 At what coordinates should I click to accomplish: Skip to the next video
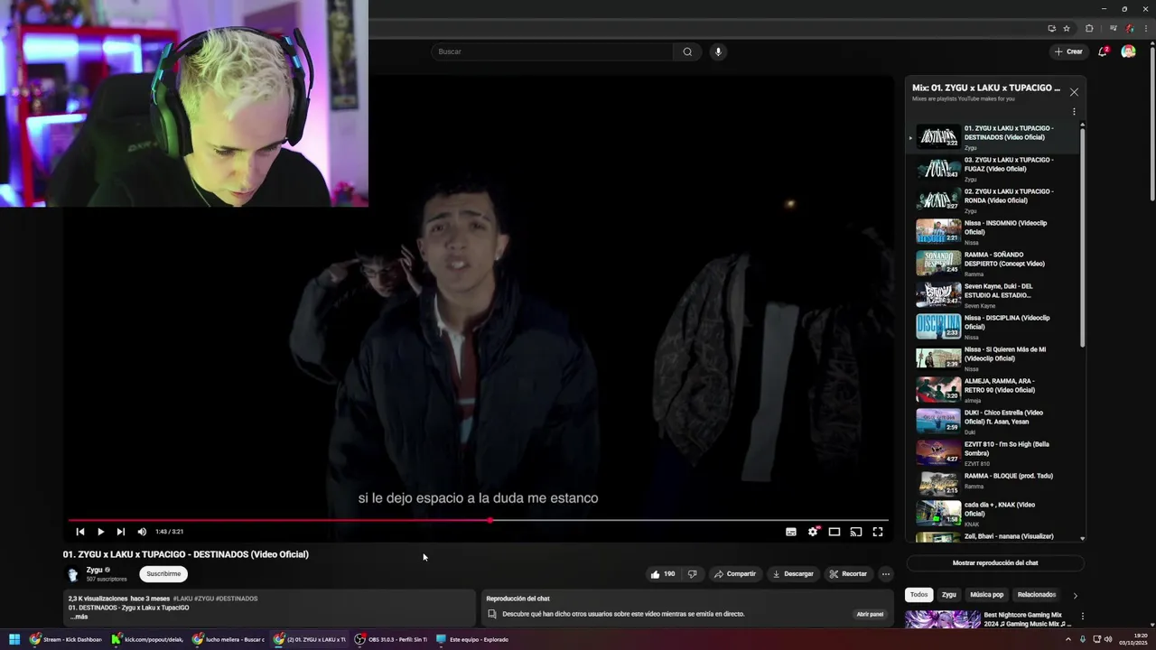(x=121, y=532)
